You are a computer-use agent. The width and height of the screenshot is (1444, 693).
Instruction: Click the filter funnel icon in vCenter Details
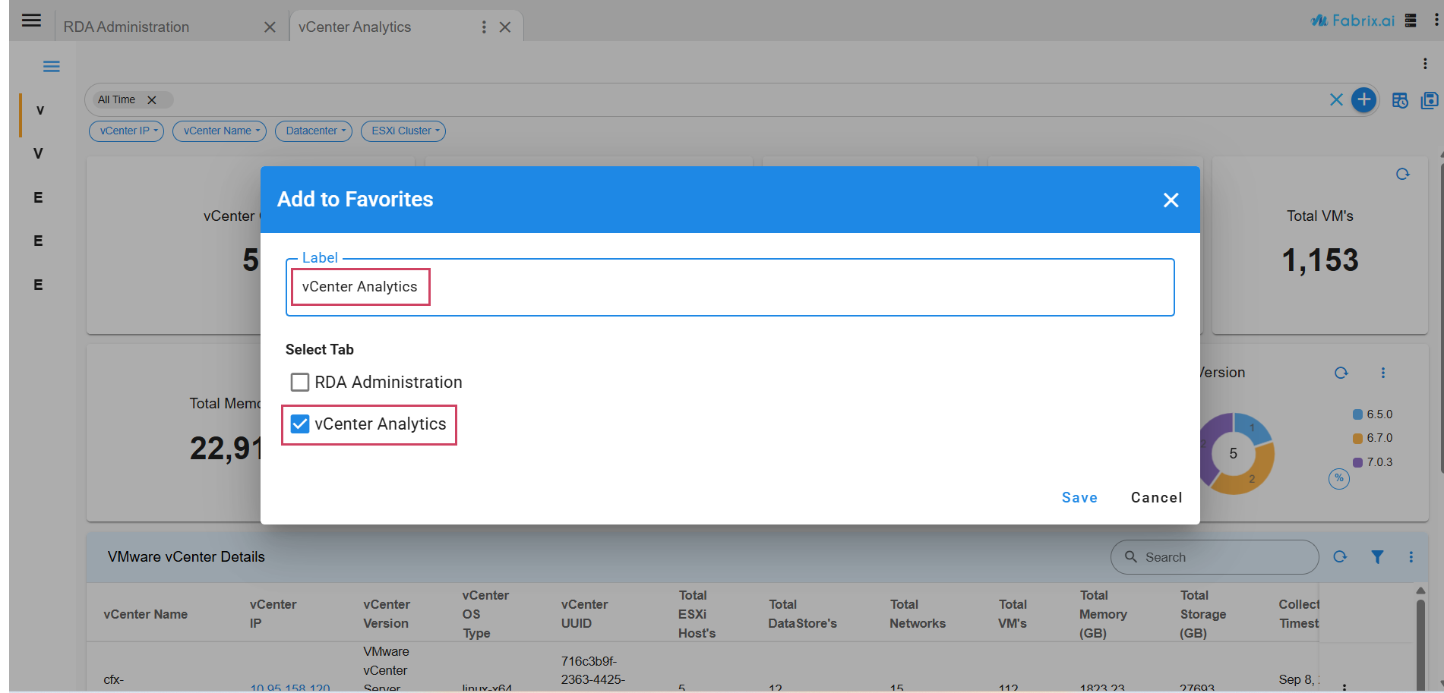coord(1376,556)
